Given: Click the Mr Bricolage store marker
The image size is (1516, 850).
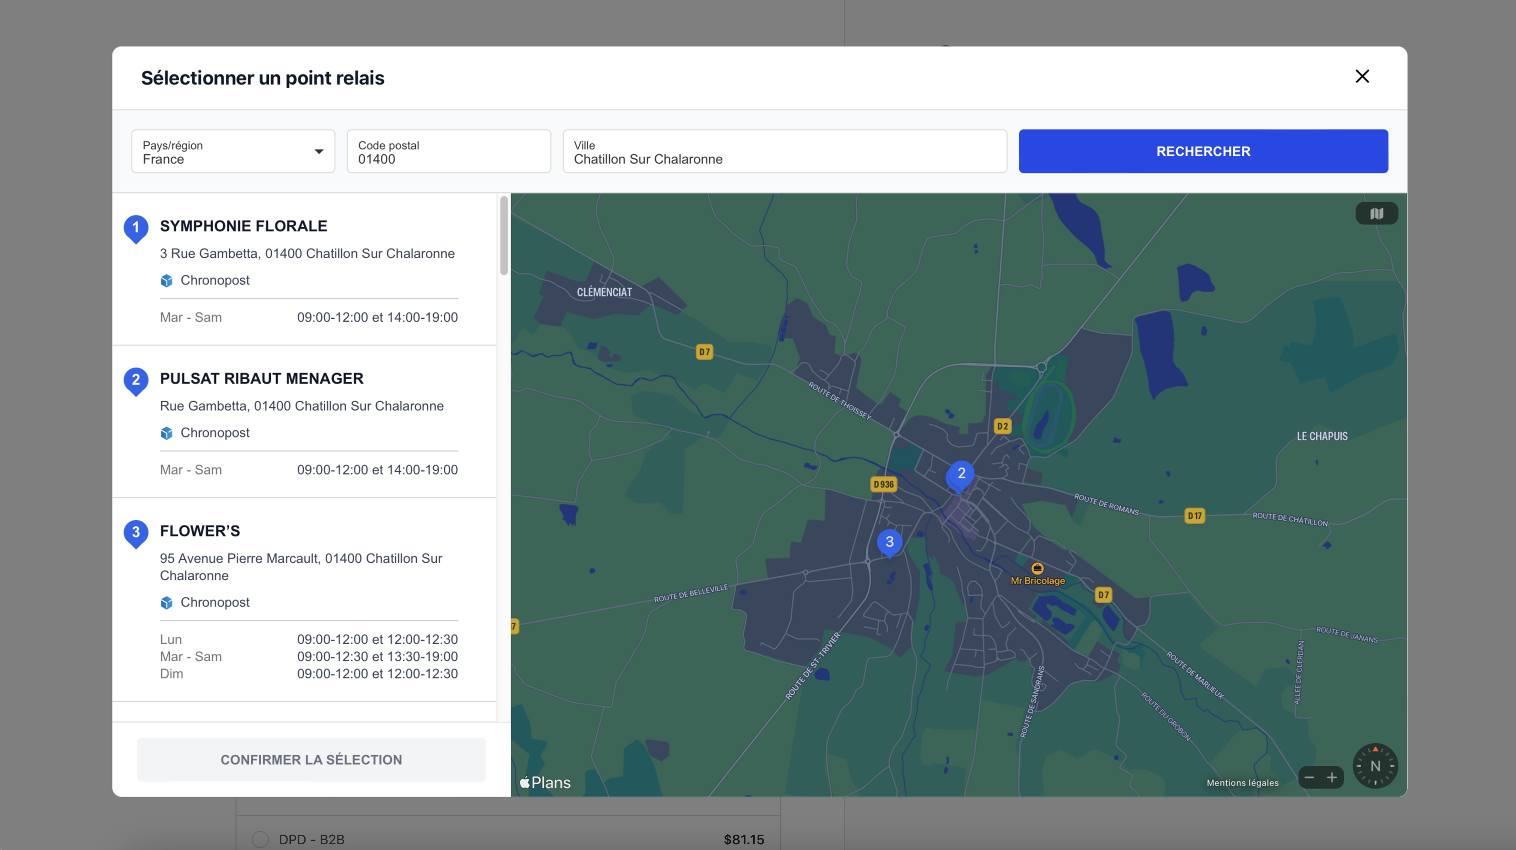Looking at the screenshot, I should [1037, 569].
